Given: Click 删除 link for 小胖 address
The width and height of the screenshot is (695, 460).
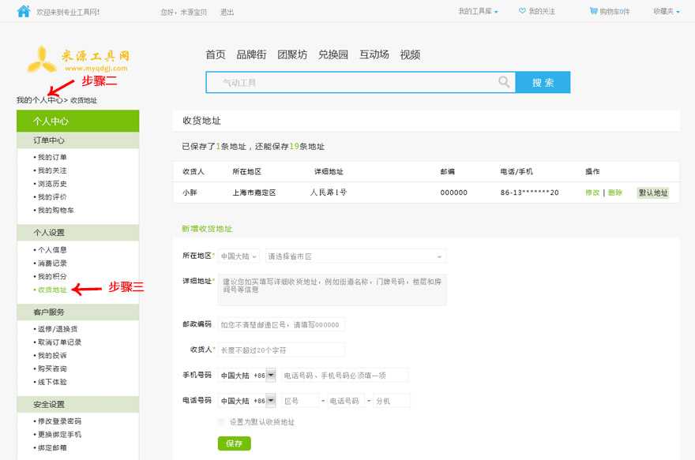Looking at the screenshot, I should (x=615, y=193).
